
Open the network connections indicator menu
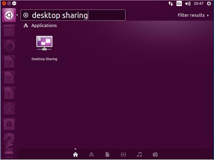171,3
